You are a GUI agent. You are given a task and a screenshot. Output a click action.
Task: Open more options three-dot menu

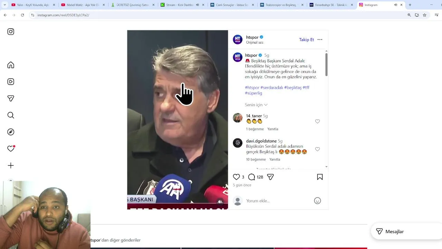[320, 39]
